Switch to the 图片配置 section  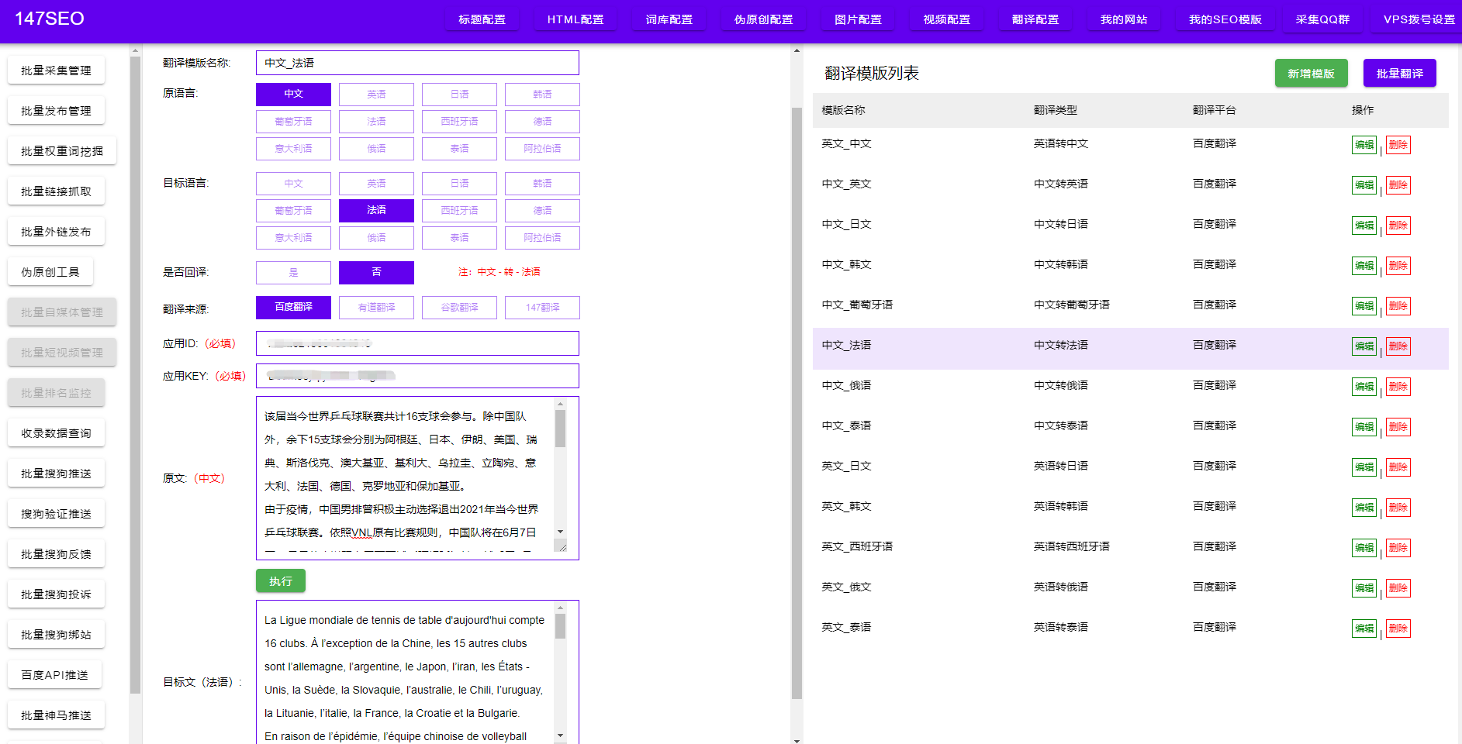point(858,19)
